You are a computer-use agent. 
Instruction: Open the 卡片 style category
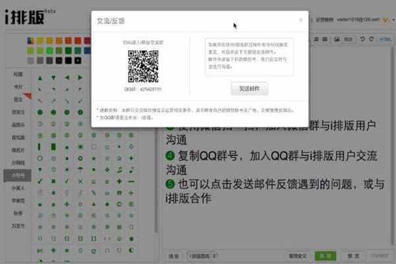[x=18, y=87]
